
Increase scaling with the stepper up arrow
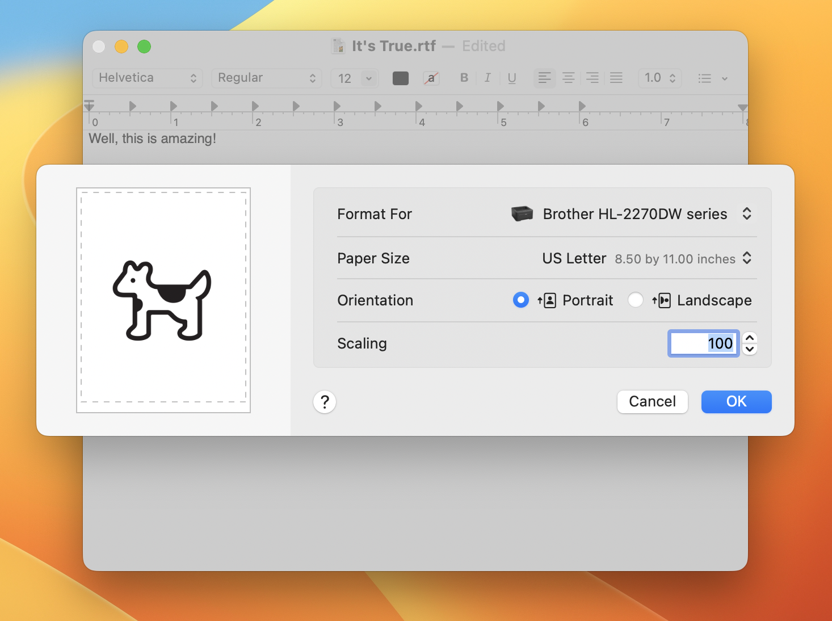coord(749,338)
